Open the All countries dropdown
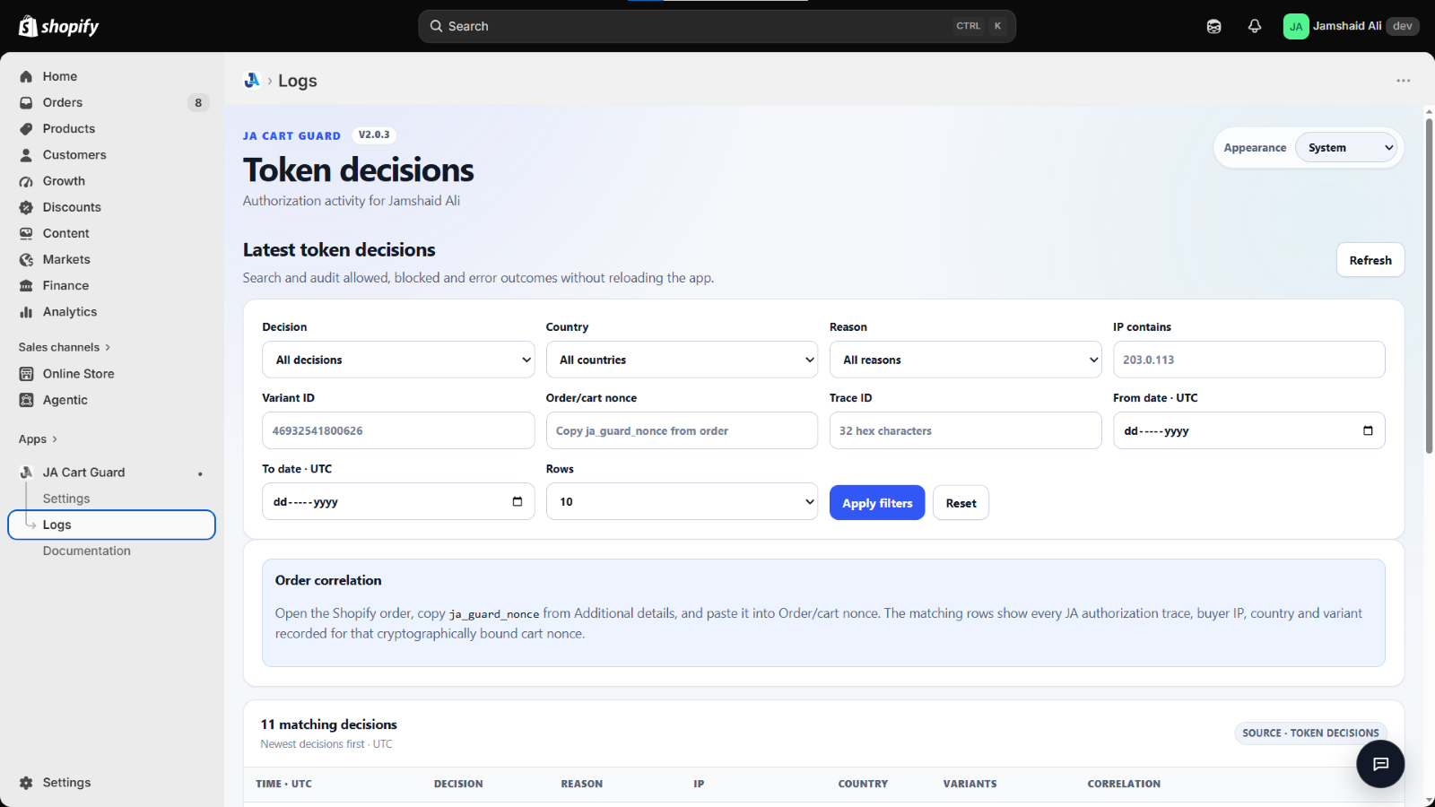This screenshot has height=807, width=1435. [682, 360]
